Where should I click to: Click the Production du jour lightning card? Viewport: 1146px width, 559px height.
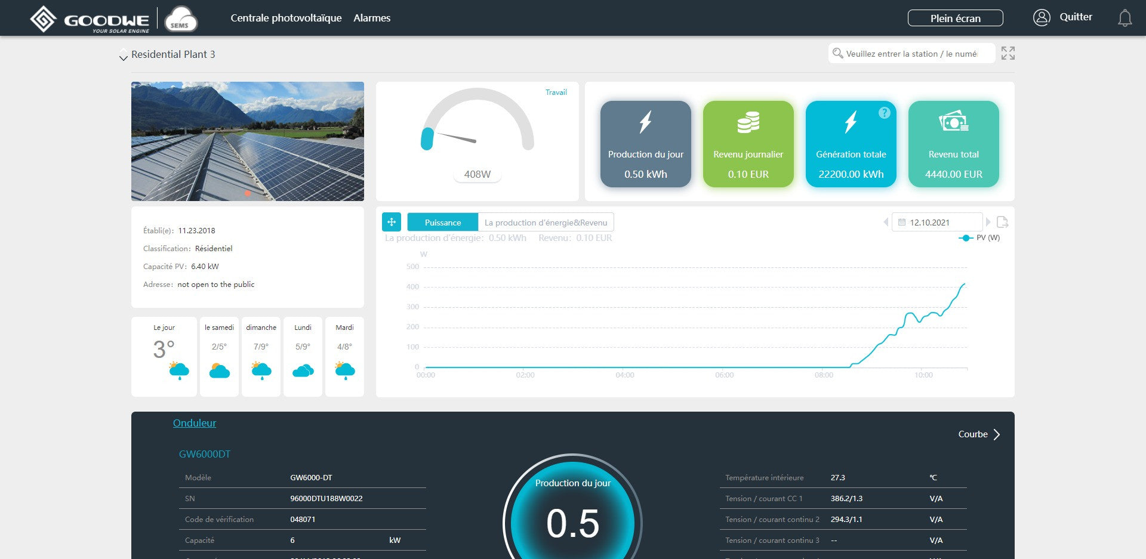[646, 144]
